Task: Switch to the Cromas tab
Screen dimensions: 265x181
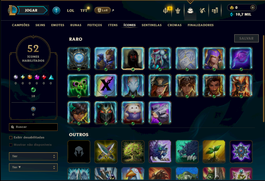Action: point(175,25)
